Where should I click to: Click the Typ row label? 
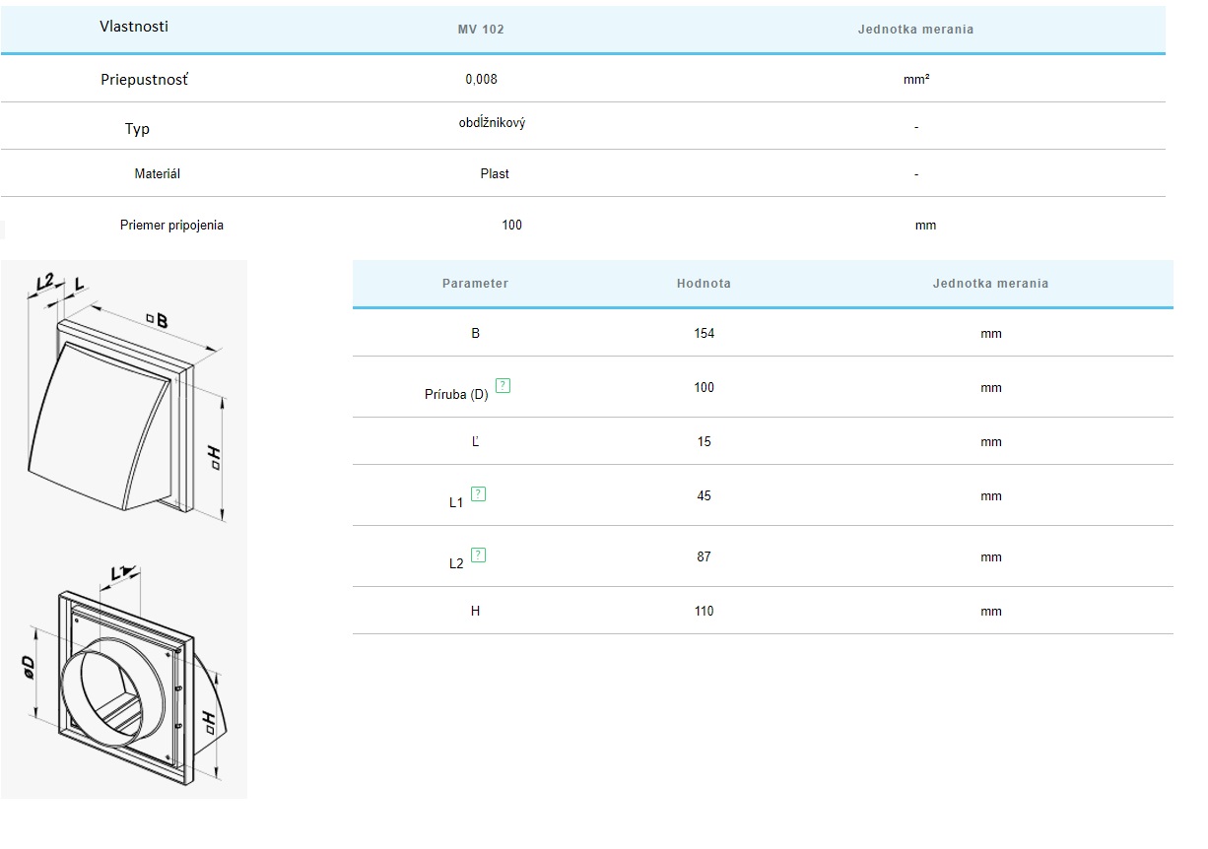coord(138,129)
